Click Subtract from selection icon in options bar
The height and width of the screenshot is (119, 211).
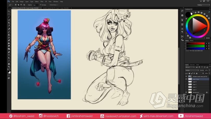tap(21, 5)
